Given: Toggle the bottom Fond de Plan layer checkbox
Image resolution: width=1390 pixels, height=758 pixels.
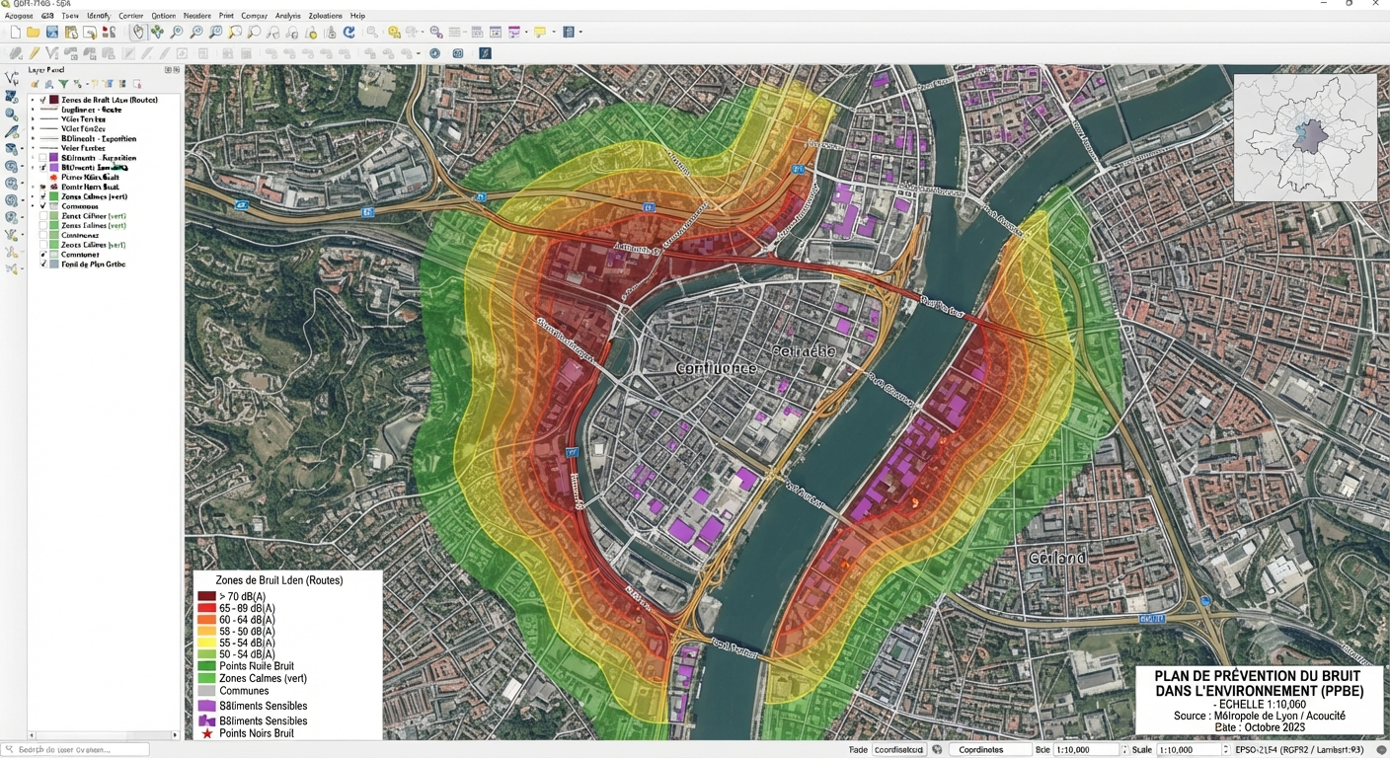Looking at the screenshot, I should coord(43,265).
